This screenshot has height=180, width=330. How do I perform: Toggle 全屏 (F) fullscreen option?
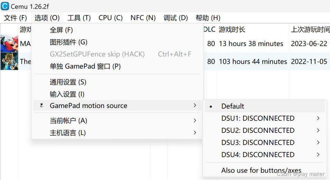117,30
